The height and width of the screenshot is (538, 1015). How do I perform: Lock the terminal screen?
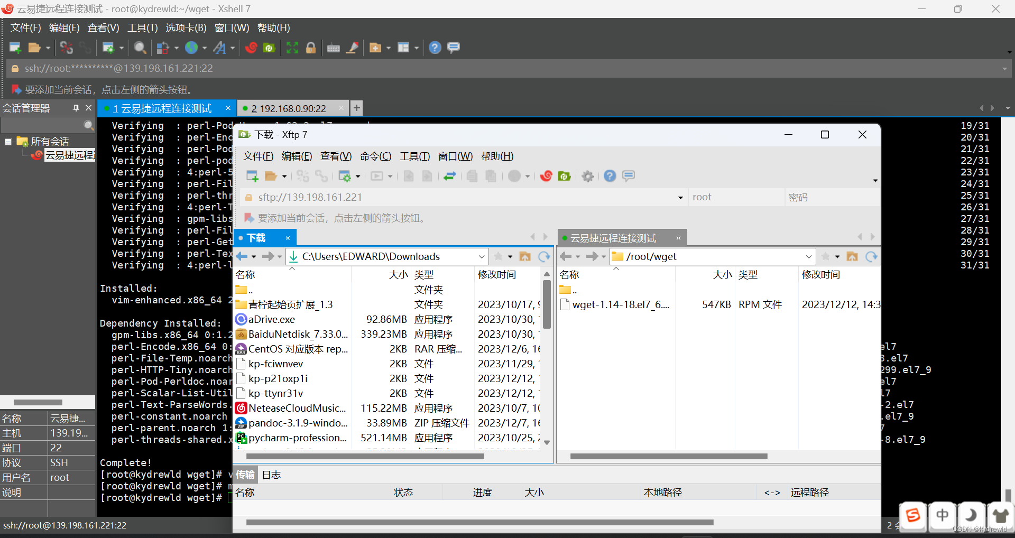(311, 48)
